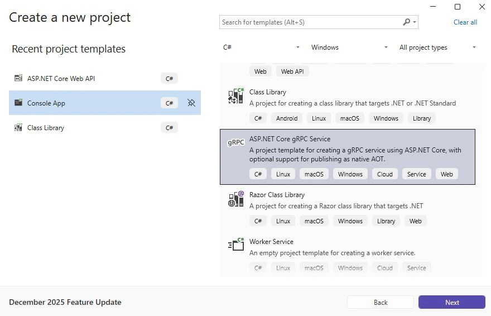Click the Next button
The height and width of the screenshot is (316, 491).
[452, 302]
